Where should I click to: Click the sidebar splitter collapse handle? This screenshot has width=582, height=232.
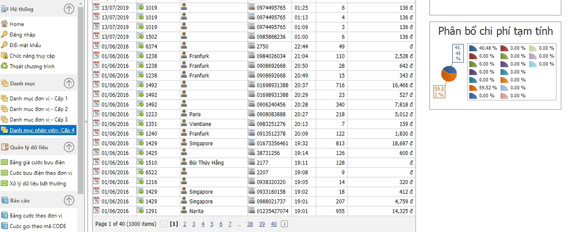point(86,122)
